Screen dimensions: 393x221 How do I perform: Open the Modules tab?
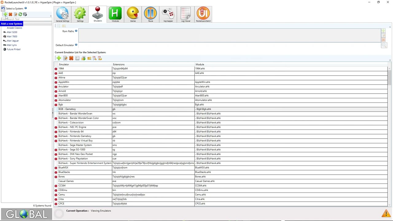coord(115,14)
